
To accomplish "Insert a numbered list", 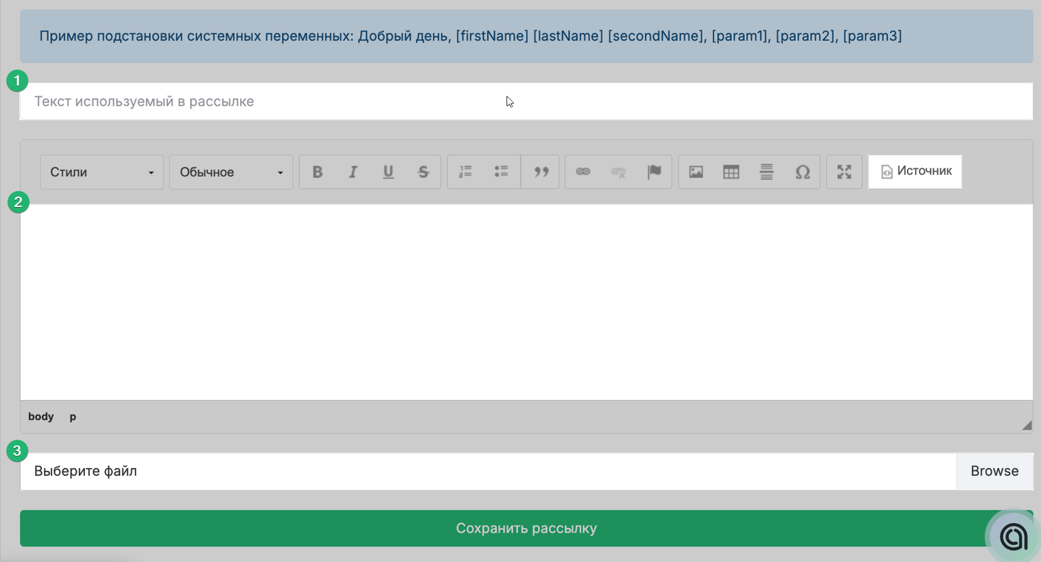I will (465, 172).
